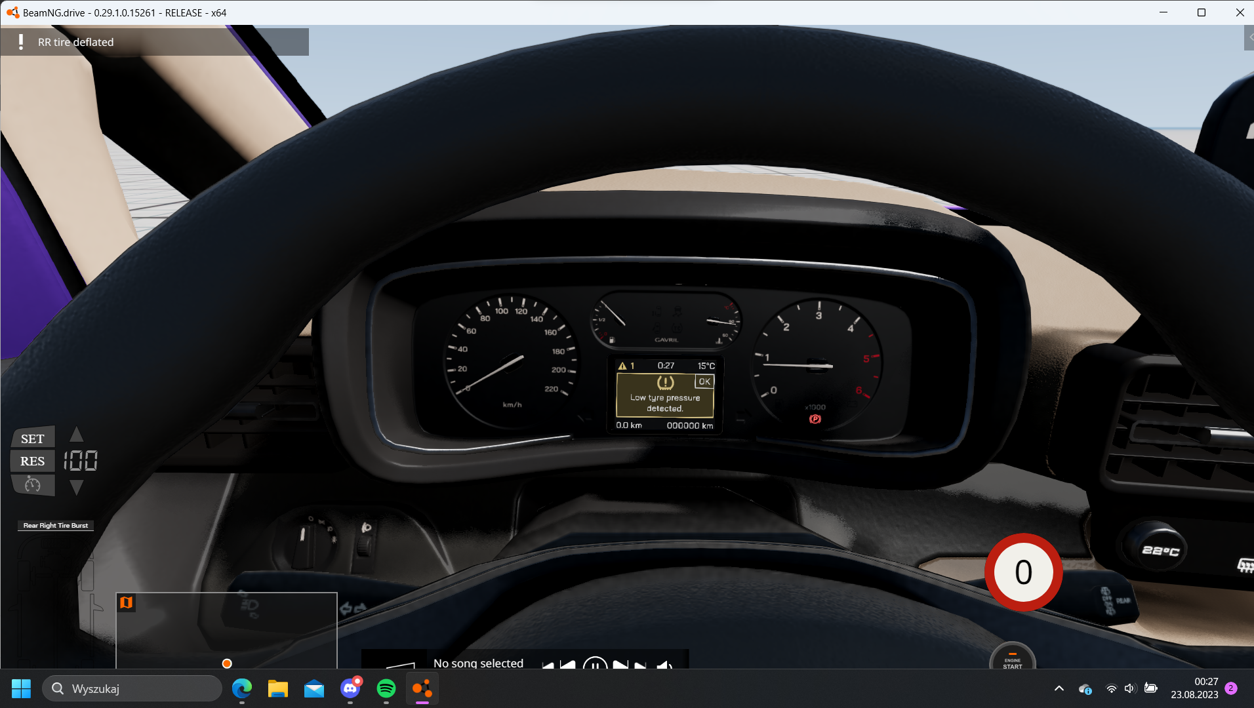Screen dimensions: 1254x708
Task: Click the Rear Right Tire Burst label
Action: tap(56, 525)
